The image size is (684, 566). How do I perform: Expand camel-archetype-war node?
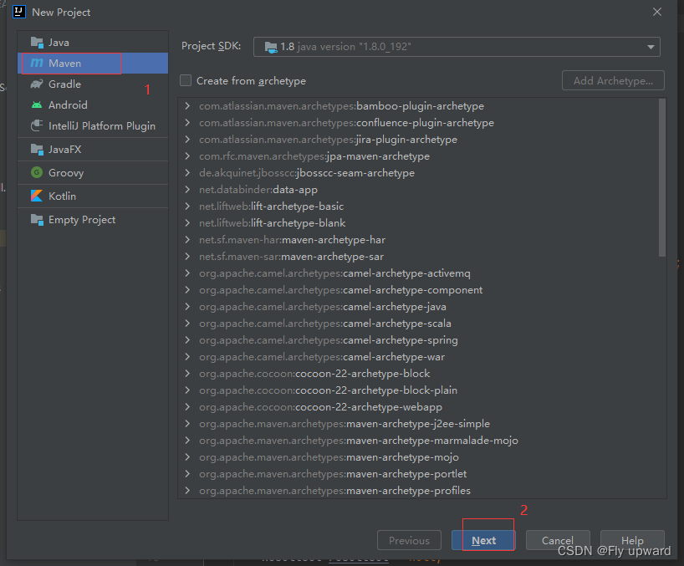tap(187, 357)
